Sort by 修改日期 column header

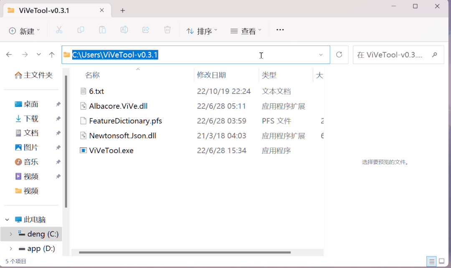[211, 75]
